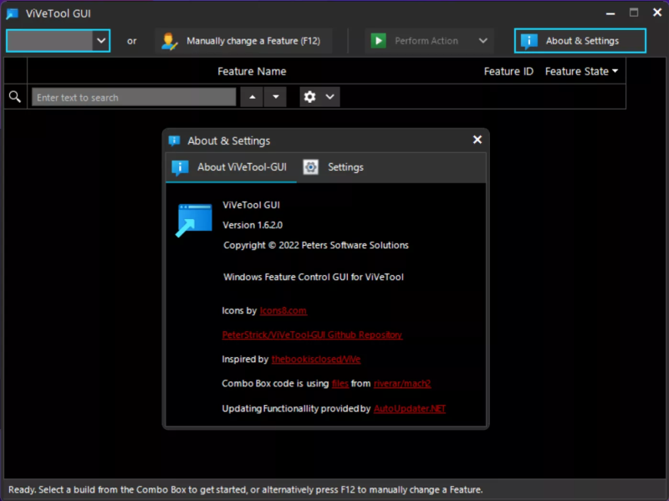
Task: Visit the AutoUpdater.NET link
Action: 409,408
